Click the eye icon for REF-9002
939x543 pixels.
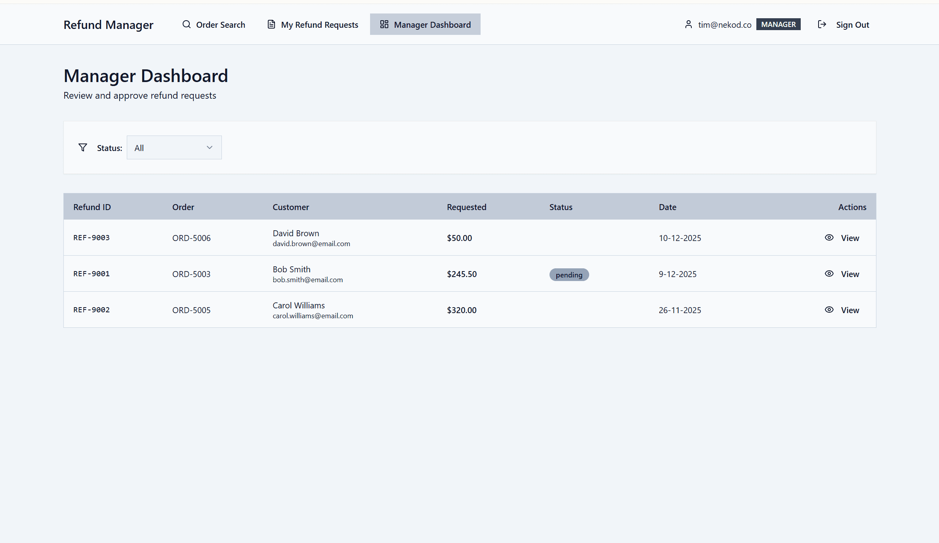[829, 310]
